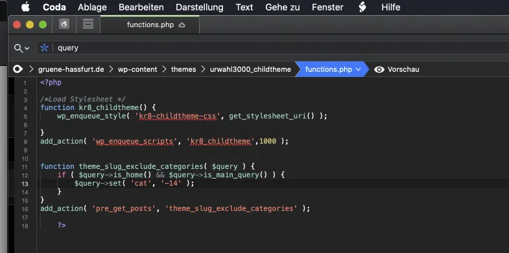509x253 pixels.
Task: Open the Bearbeiten menu
Action: 141,7
